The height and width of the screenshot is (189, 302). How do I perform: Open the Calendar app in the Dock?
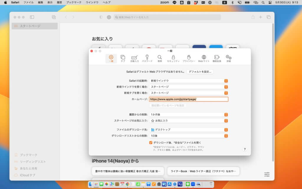122,184
